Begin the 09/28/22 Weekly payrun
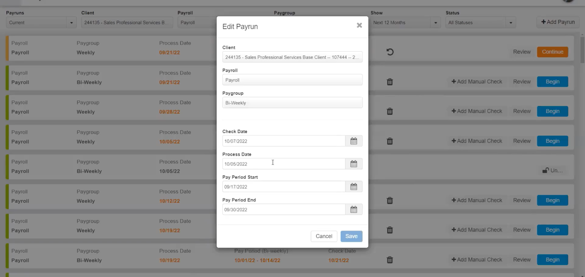585x277 pixels. (552, 111)
